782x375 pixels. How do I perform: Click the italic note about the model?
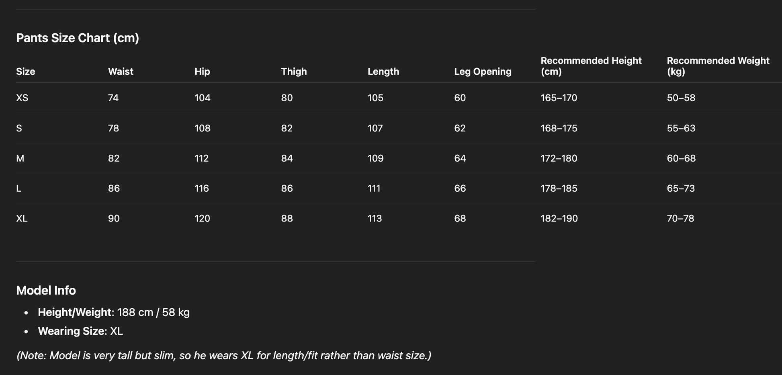223,355
